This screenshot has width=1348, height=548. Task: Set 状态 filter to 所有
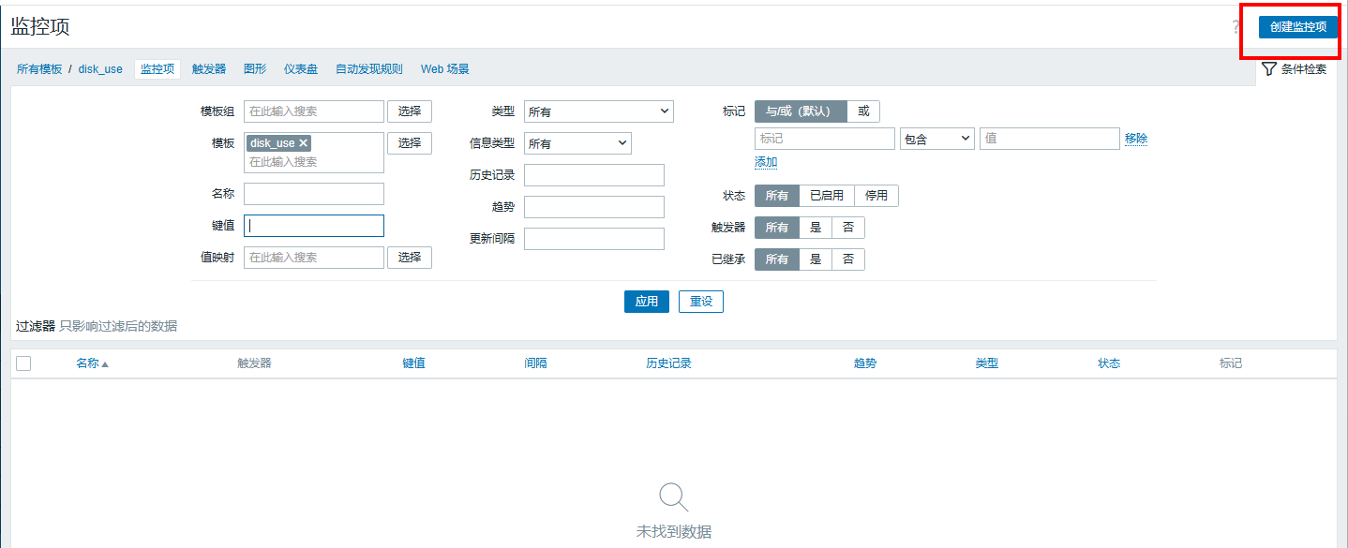tap(777, 196)
